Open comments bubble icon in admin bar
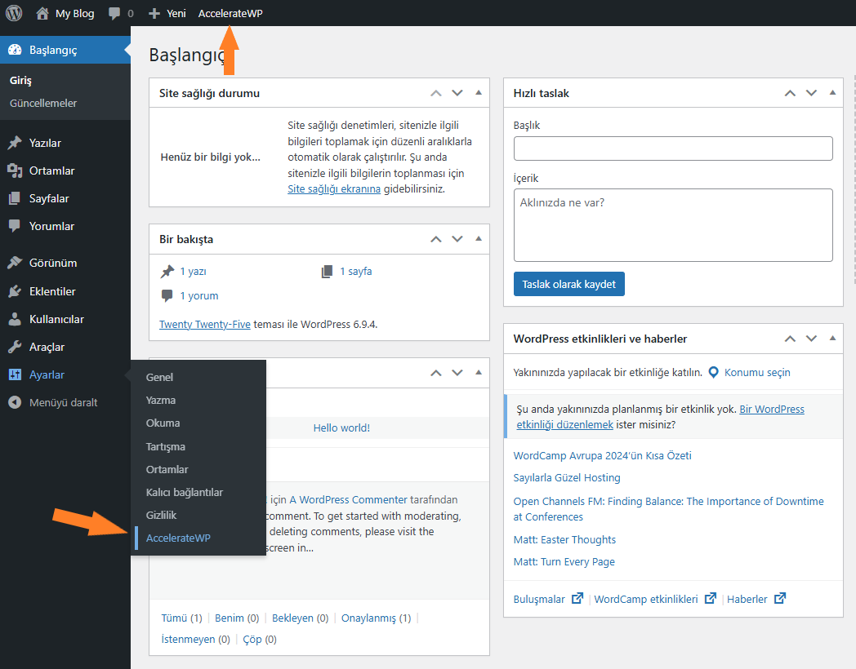856x669 pixels. tap(114, 14)
